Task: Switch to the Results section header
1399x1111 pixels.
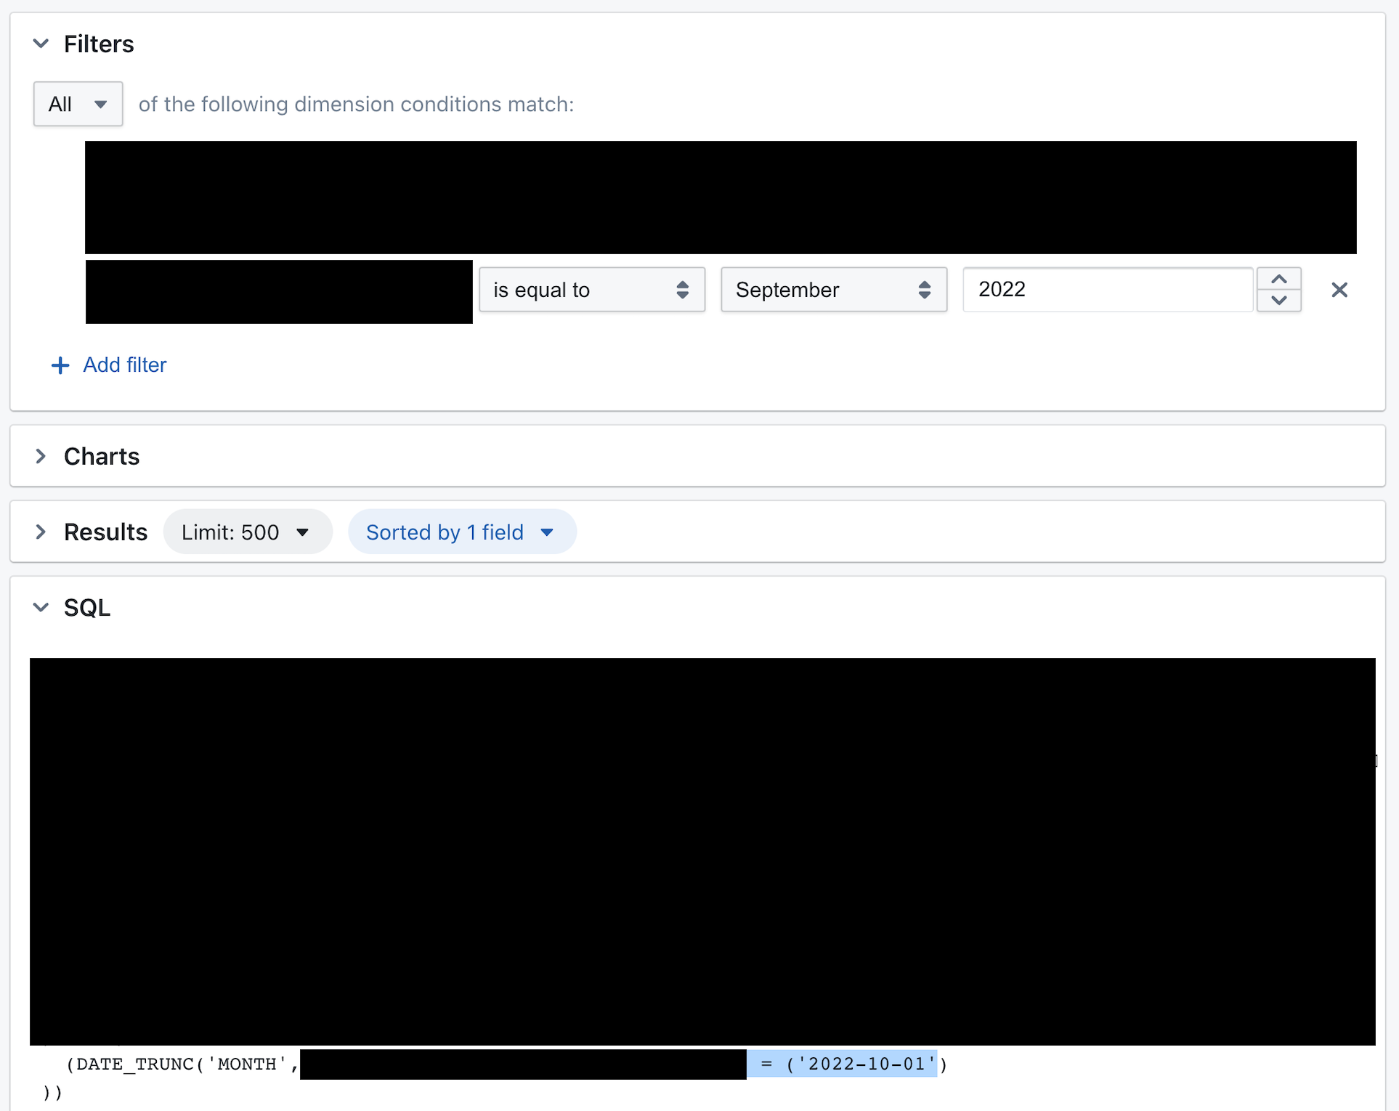Action: click(x=105, y=532)
